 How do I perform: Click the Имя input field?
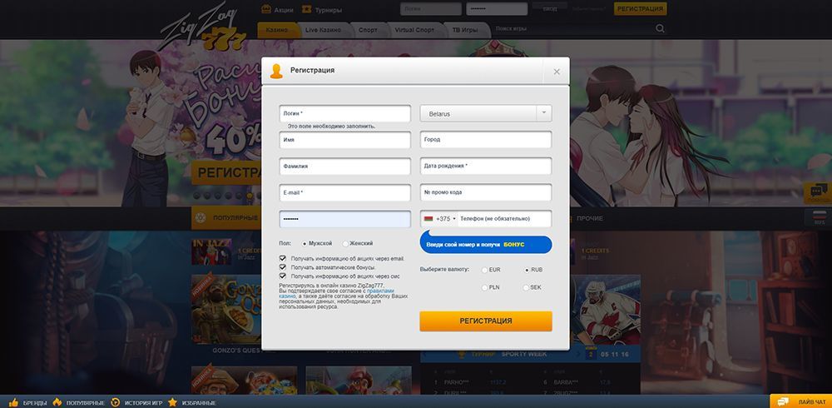(345, 140)
